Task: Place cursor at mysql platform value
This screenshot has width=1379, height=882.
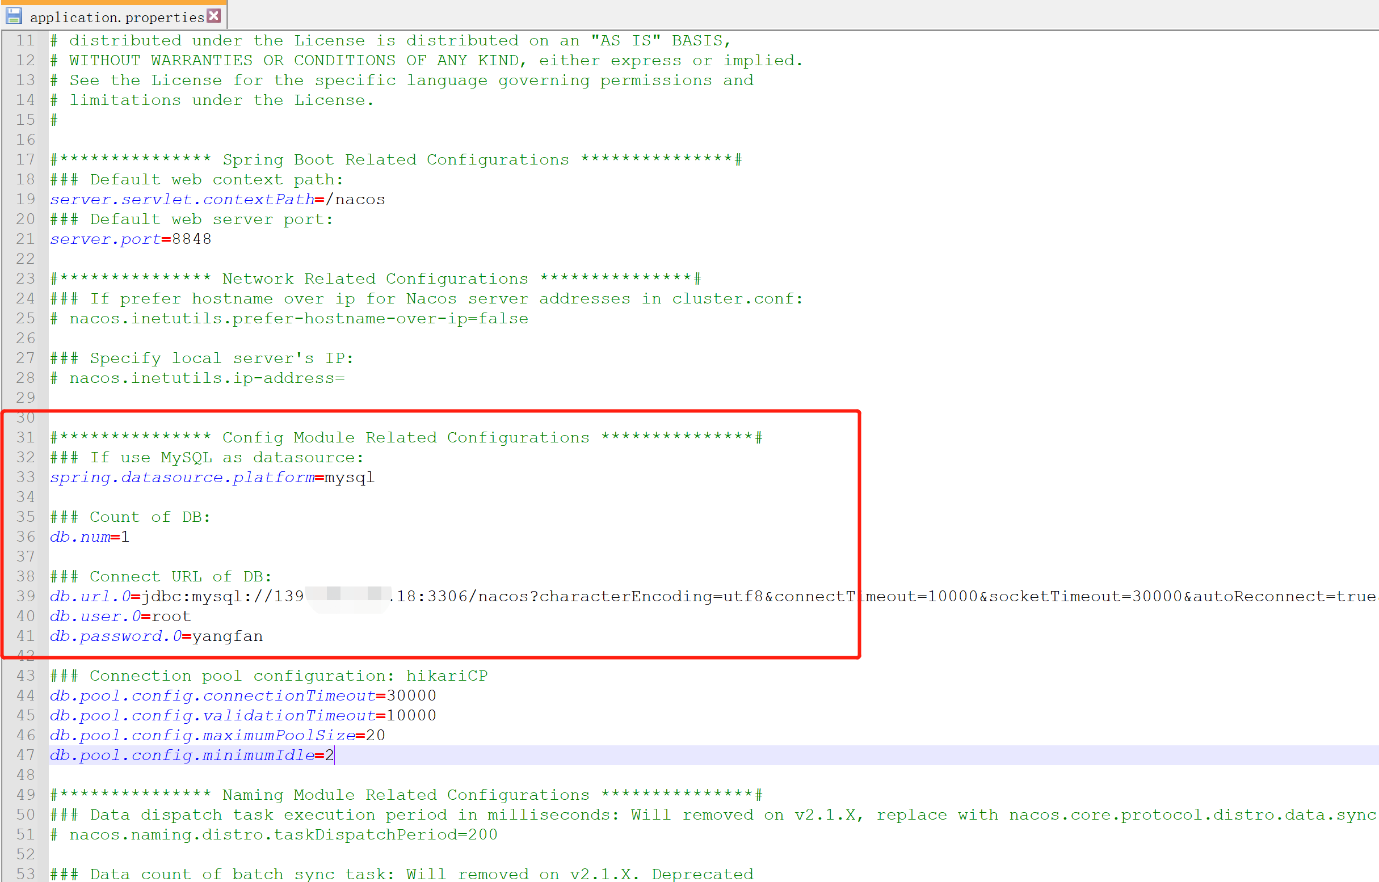Action: coord(349,477)
